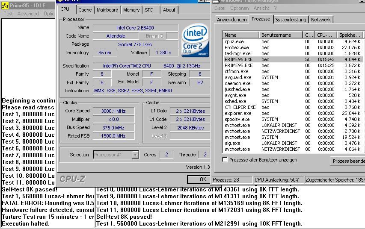Viewport: 365px width, 229px height.
Task: Click the Voltage value 1.280 v
Action: 163,53
